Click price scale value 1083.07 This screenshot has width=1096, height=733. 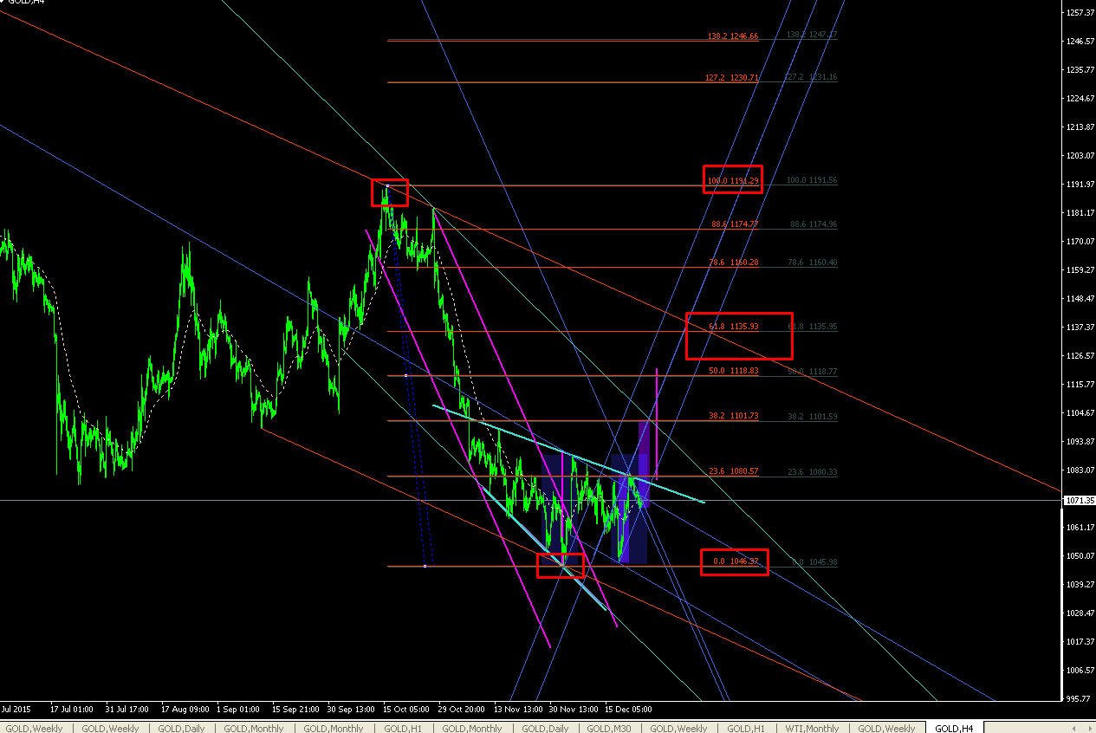coord(1080,470)
